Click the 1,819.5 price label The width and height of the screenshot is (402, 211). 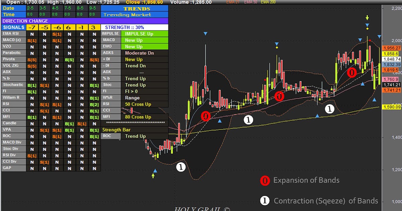390,70
